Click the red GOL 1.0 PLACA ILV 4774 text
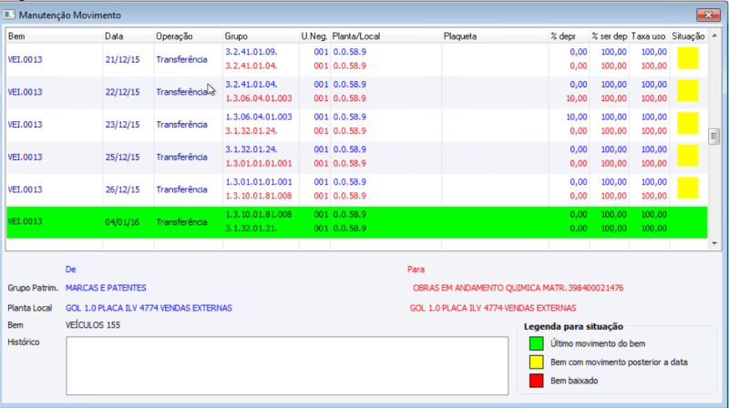729x408 pixels. [492, 308]
